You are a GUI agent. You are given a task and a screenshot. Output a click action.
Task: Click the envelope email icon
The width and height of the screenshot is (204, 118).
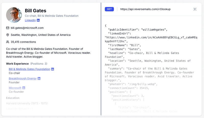[x=8, y=28]
